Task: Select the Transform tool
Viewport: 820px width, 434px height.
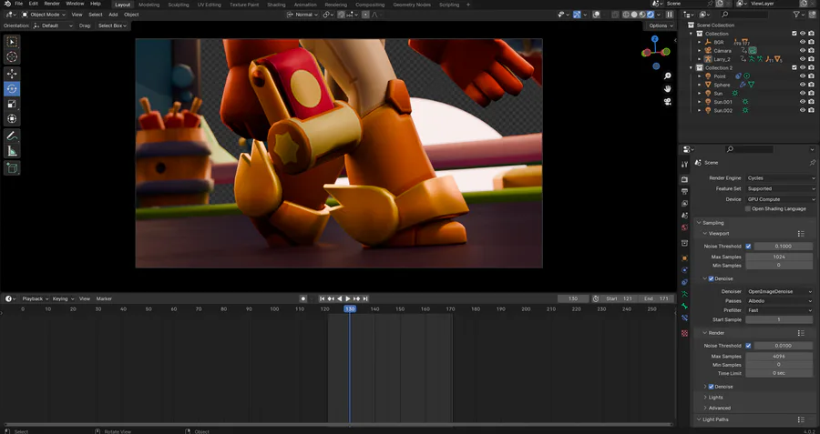Action: pyautogui.click(x=12, y=118)
